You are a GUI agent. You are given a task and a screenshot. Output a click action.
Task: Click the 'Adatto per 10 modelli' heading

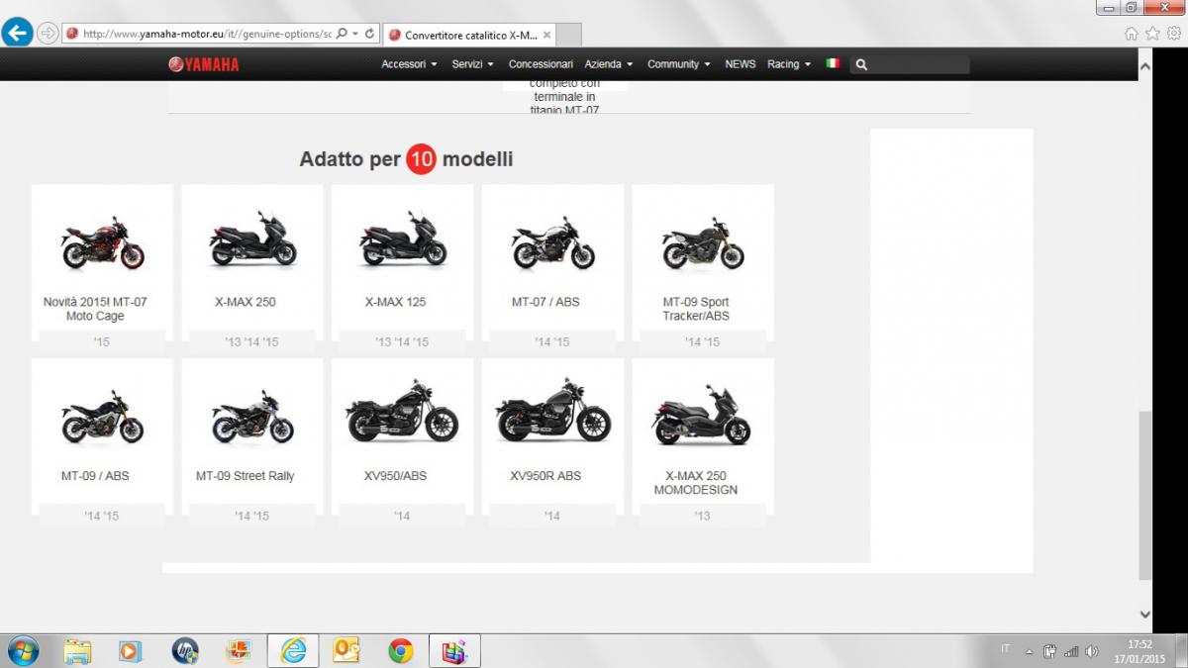click(406, 159)
